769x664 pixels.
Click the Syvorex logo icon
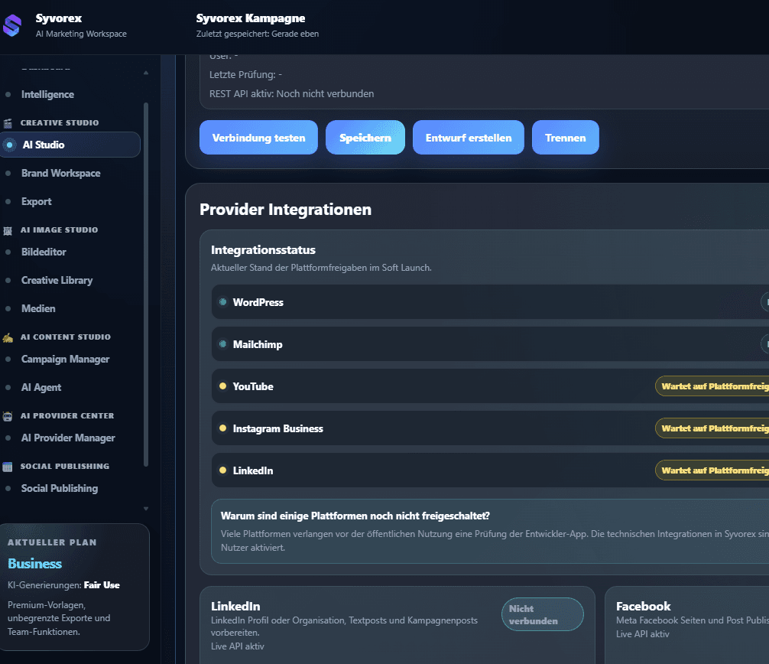coord(12,25)
